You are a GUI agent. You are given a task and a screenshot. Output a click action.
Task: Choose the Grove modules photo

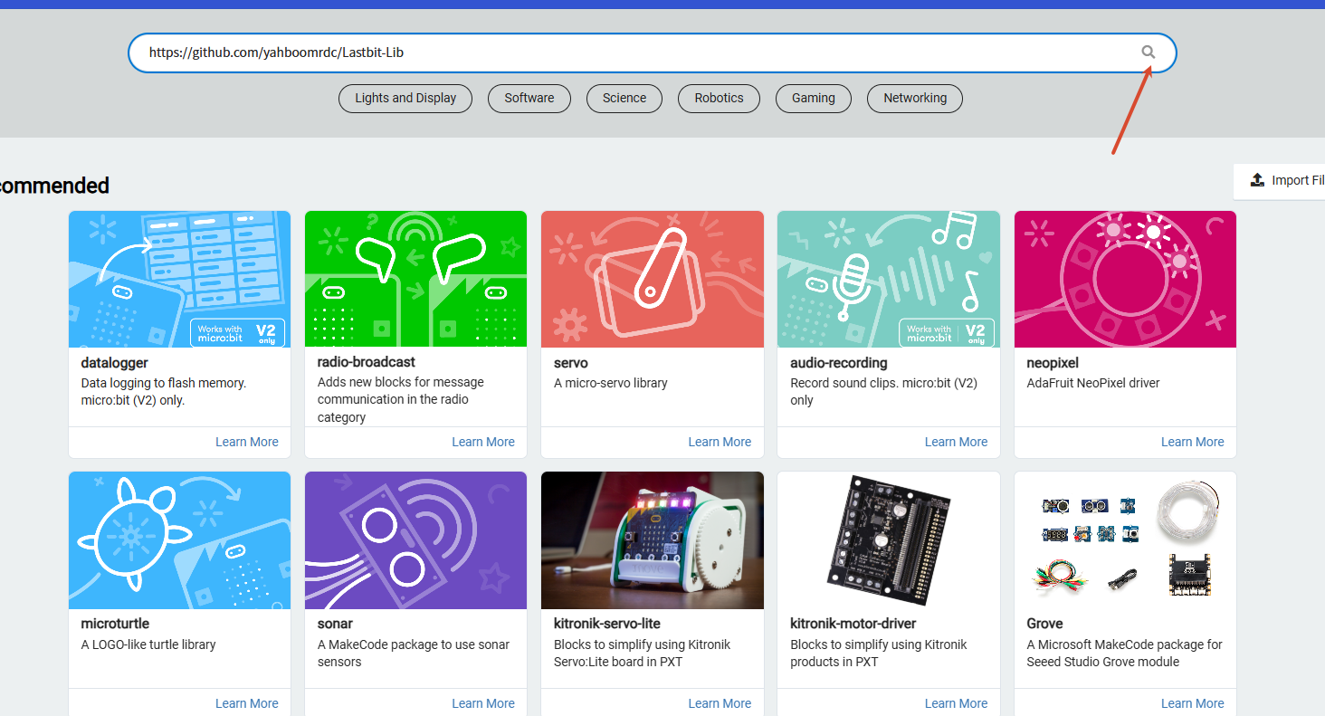[x=1125, y=540]
